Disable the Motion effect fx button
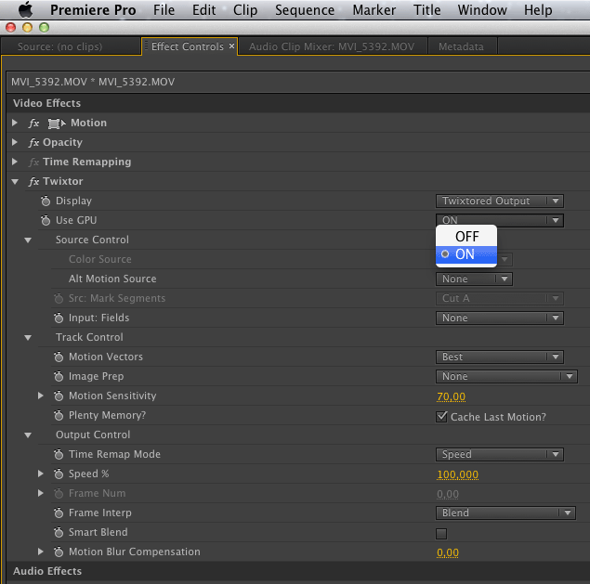590x584 pixels. point(33,123)
